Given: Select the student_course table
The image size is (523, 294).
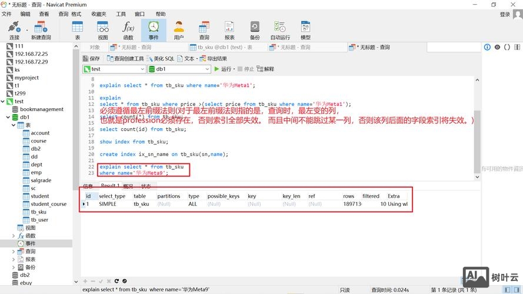Looking at the screenshot, I should (x=48, y=204).
